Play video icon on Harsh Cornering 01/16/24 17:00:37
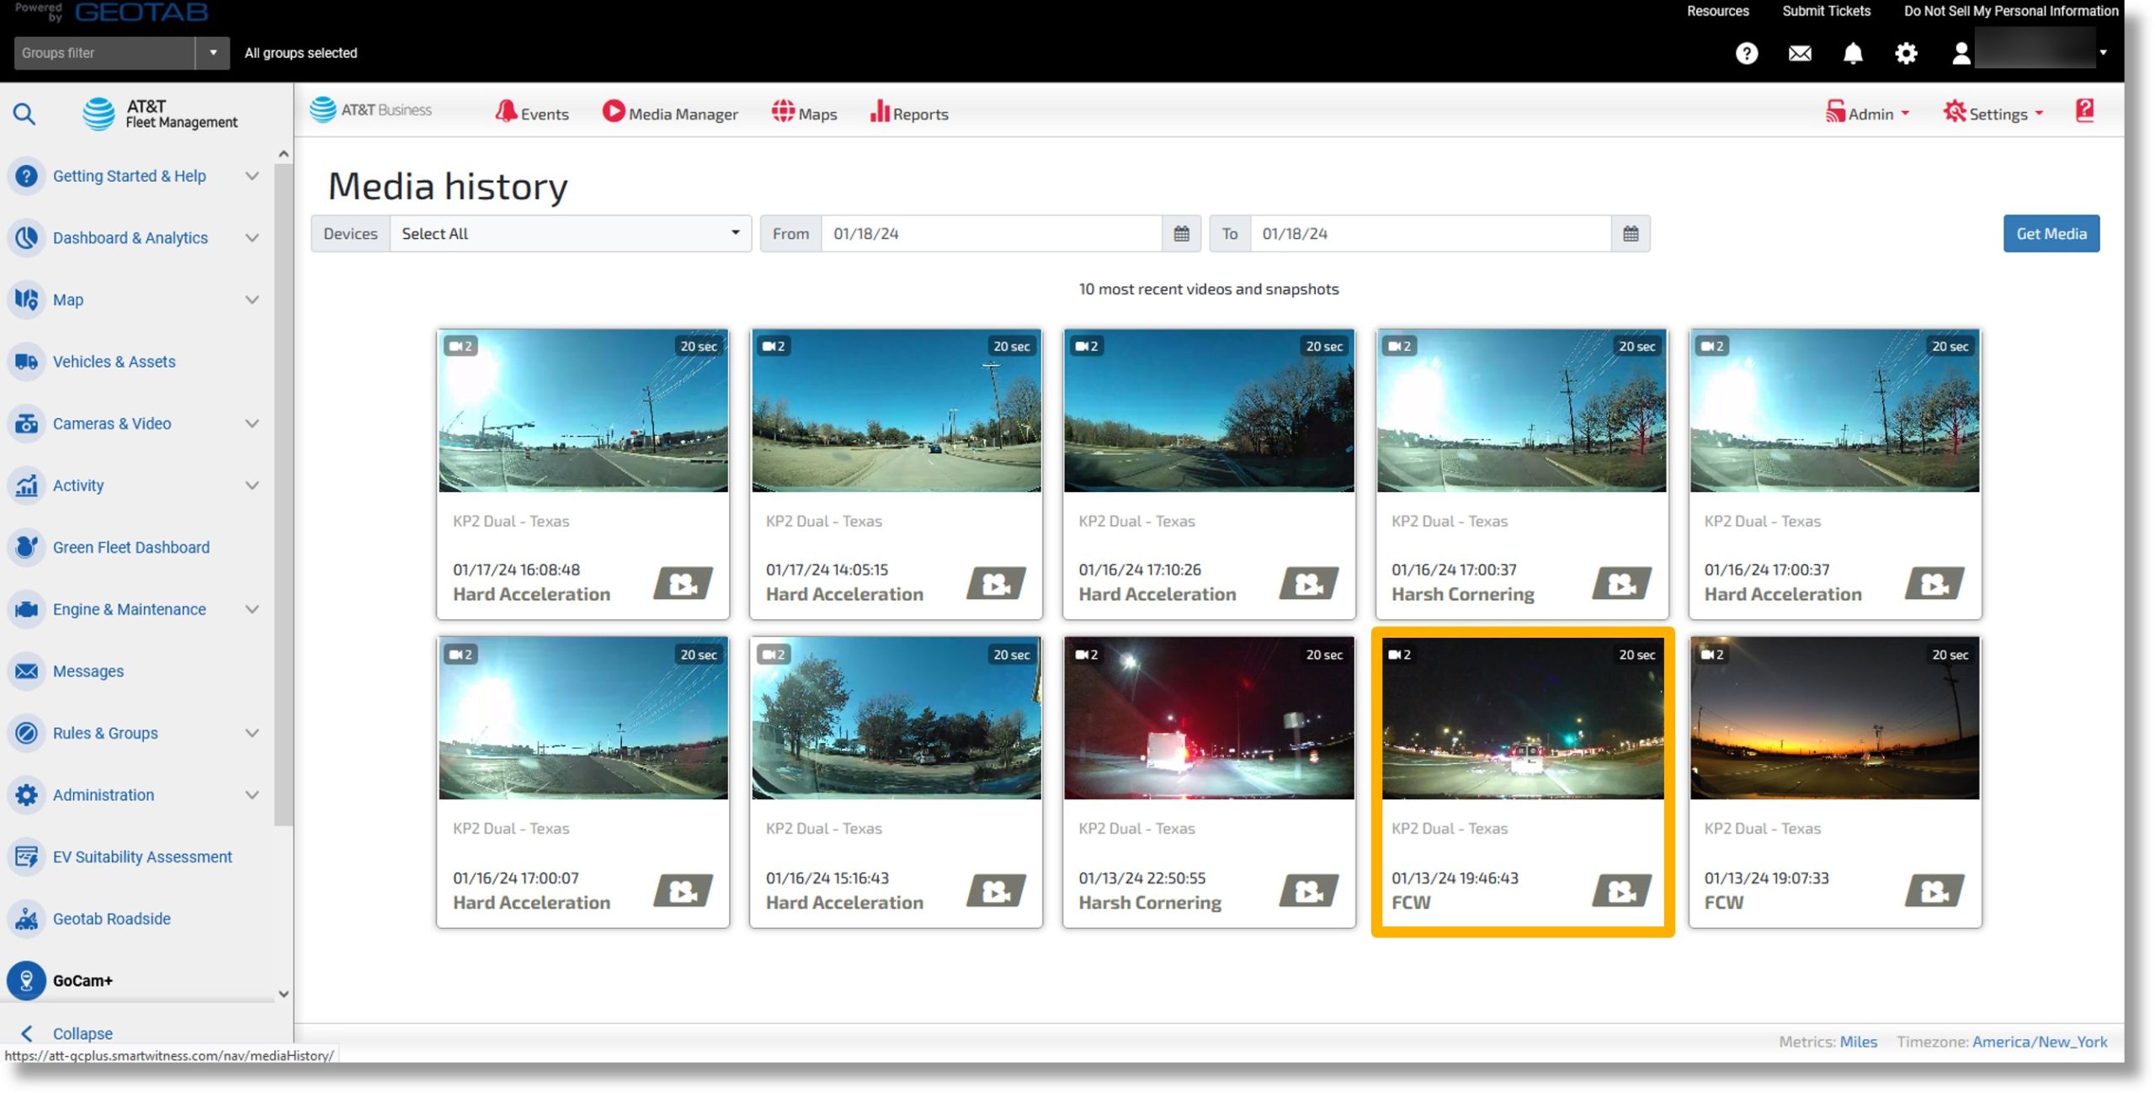 click(1622, 582)
